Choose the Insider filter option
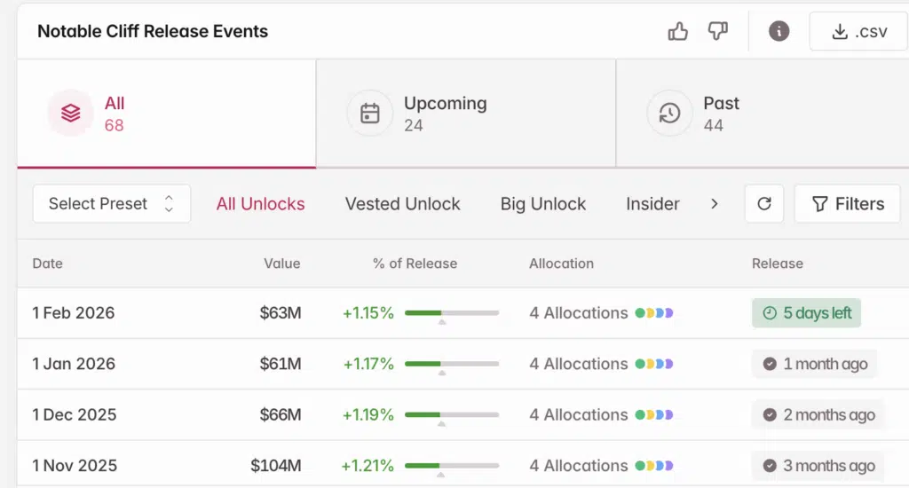This screenshot has height=488, width=909. pos(652,204)
